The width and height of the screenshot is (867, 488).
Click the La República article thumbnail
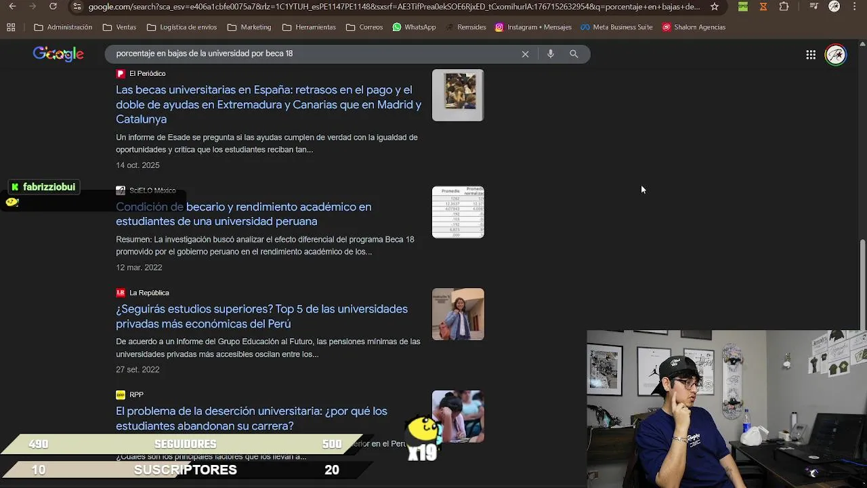458,314
